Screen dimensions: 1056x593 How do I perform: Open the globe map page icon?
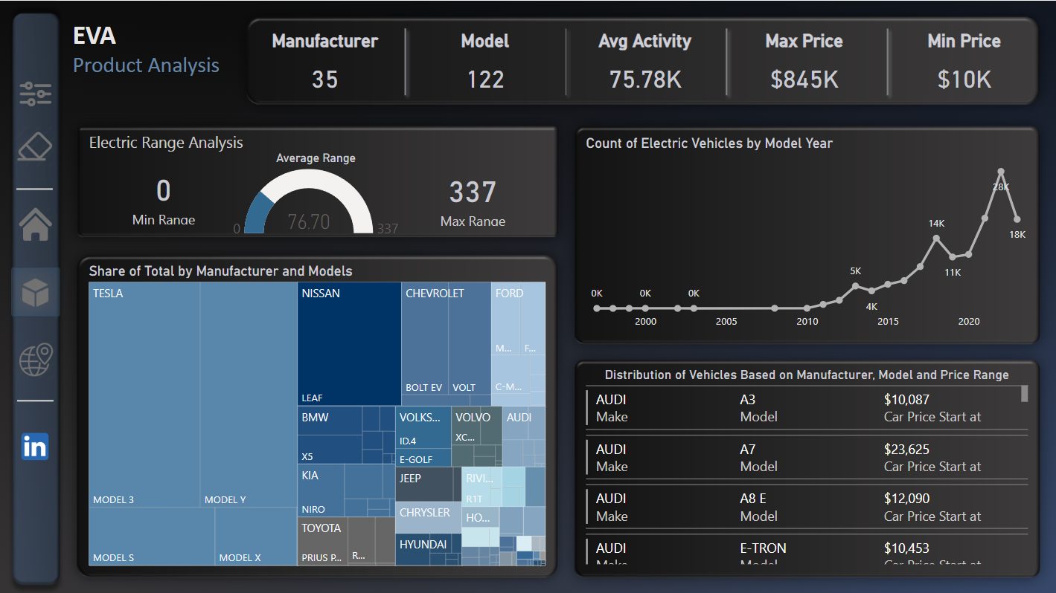(35, 359)
